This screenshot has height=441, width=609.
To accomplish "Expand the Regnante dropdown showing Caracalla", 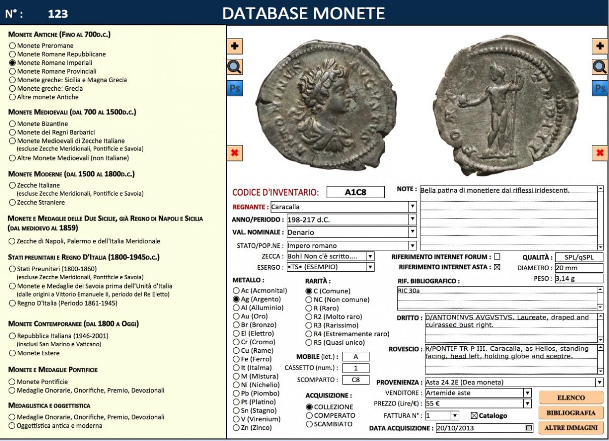I will [x=413, y=207].
